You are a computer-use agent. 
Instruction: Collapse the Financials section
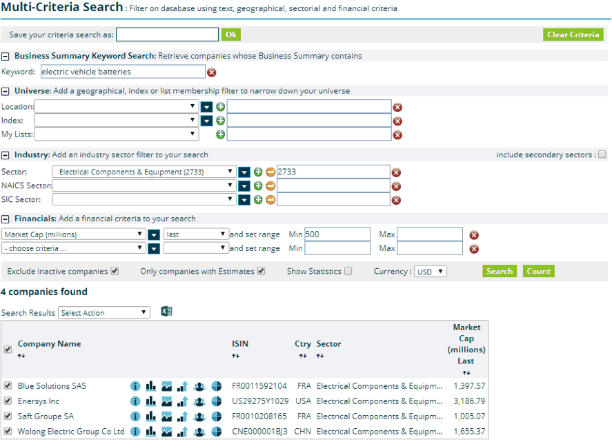(5, 219)
